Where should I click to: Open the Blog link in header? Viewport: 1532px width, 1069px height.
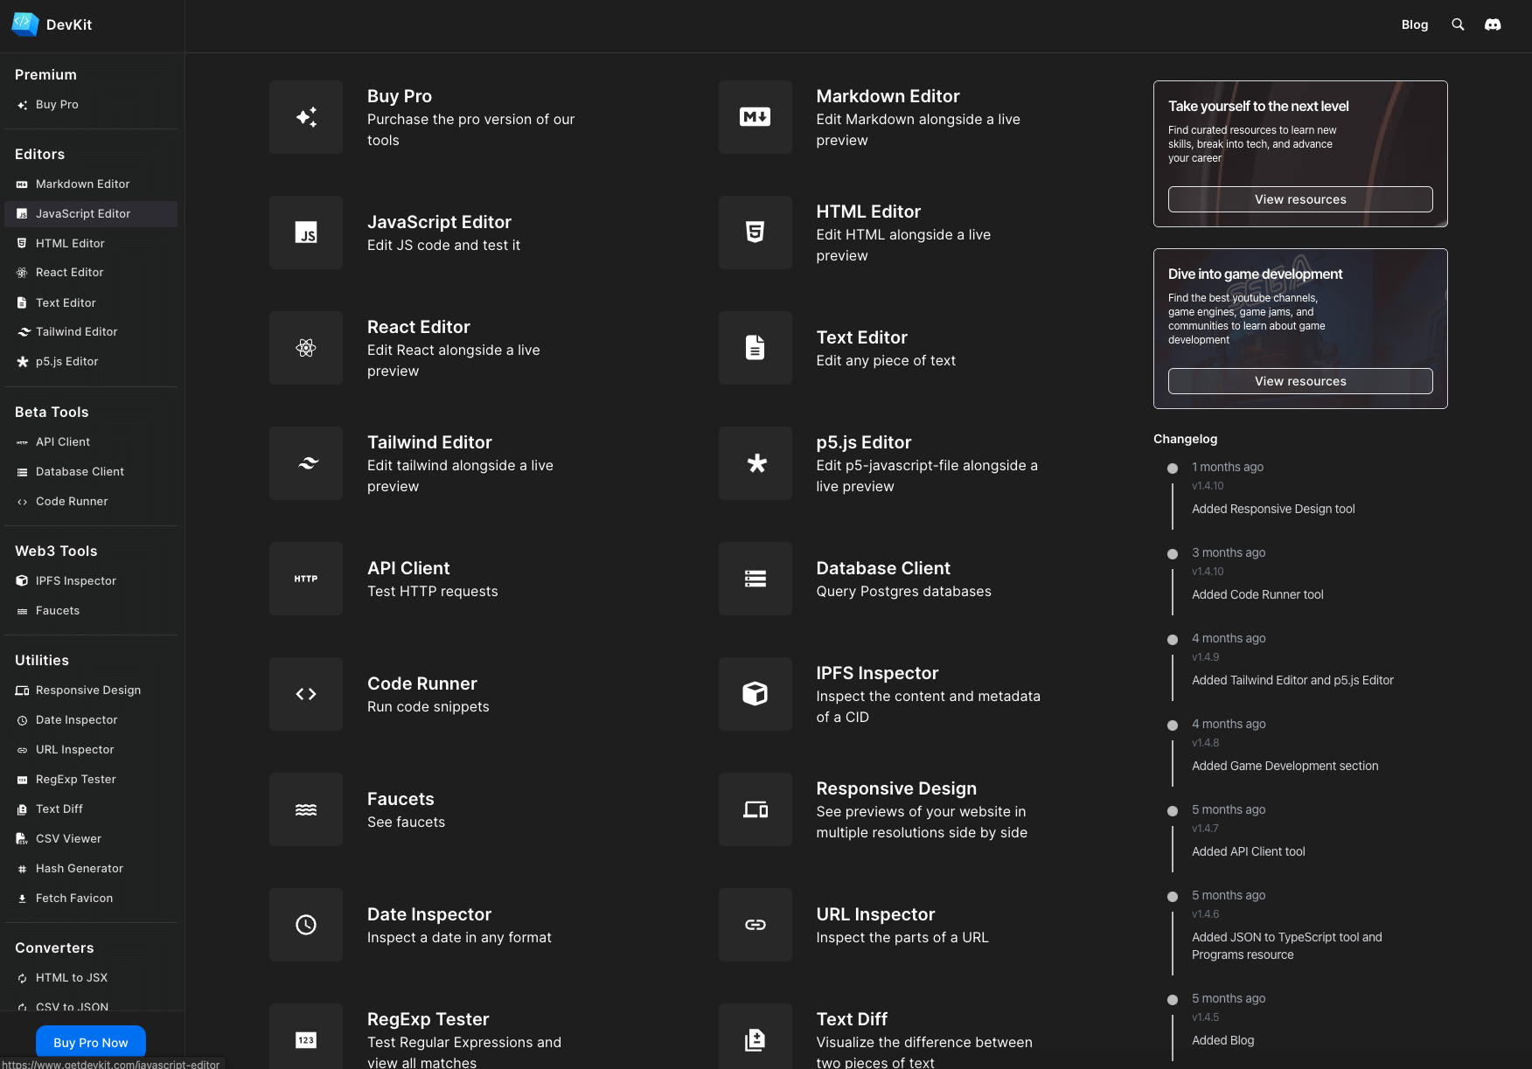click(x=1415, y=24)
